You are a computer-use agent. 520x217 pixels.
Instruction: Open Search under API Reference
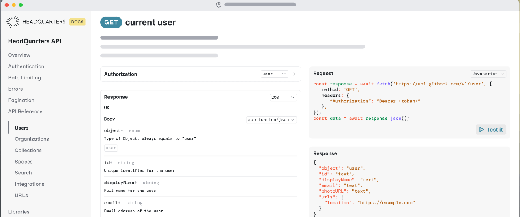pyautogui.click(x=24, y=173)
